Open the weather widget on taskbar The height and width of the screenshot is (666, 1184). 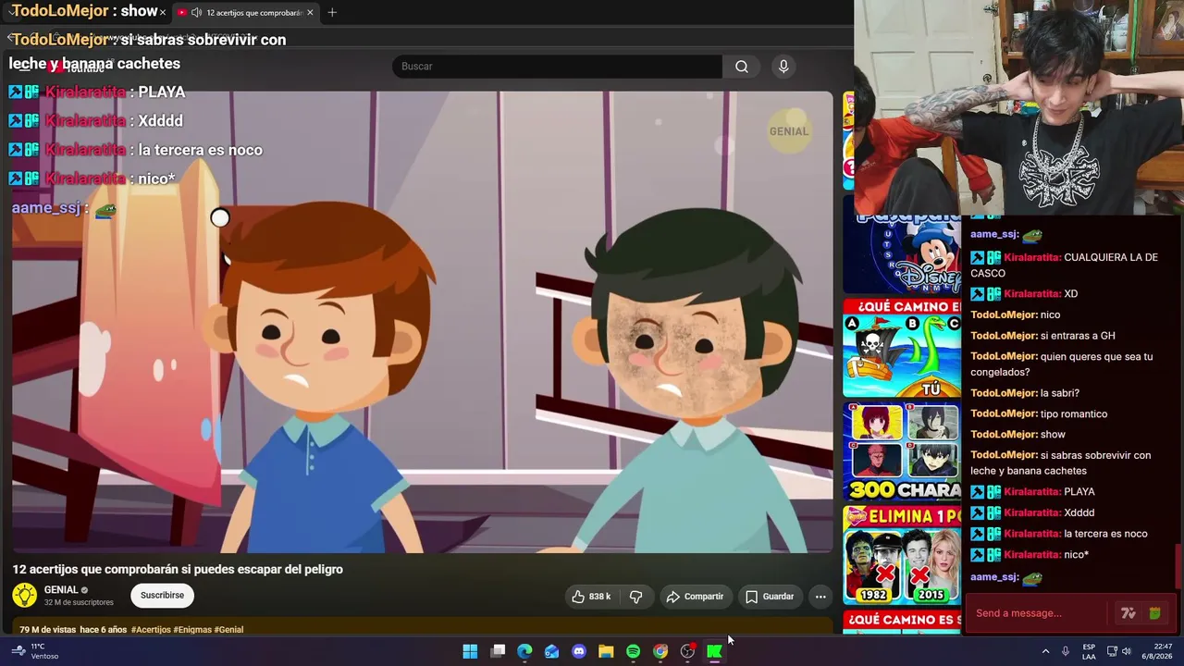click(37, 651)
